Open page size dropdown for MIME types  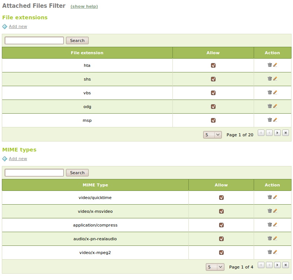tap(215, 267)
